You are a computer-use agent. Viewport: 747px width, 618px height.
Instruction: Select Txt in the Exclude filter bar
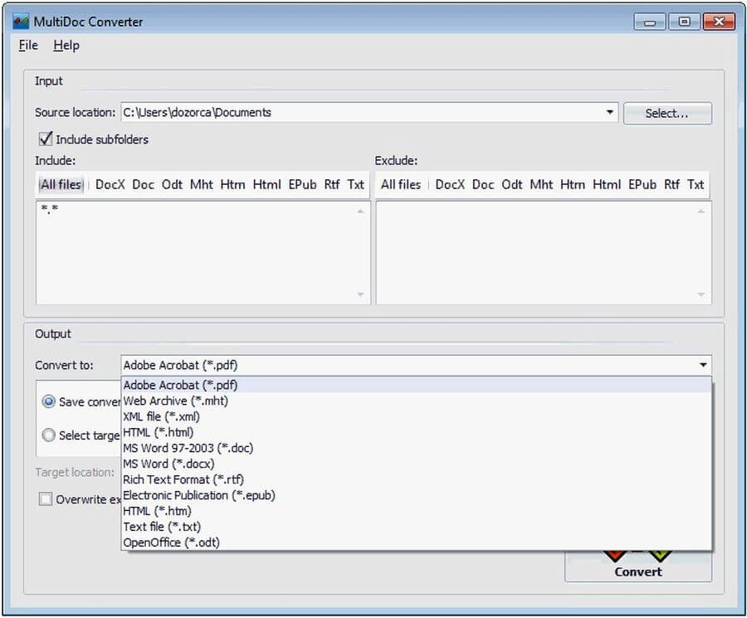(x=696, y=184)
